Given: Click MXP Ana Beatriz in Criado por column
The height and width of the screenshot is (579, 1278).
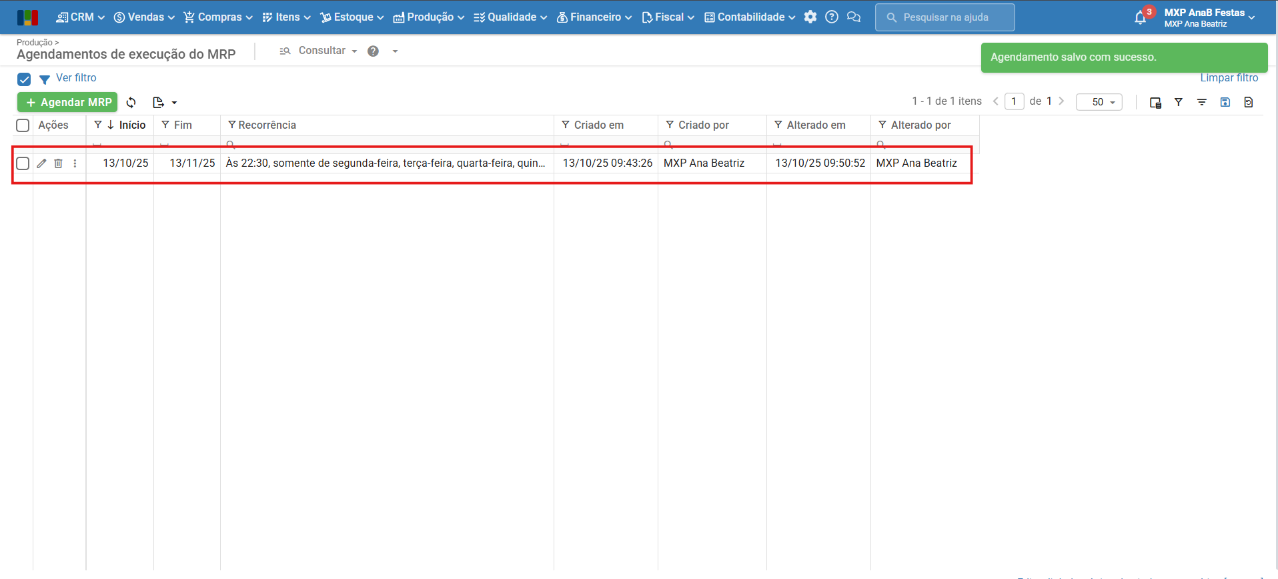Looking at the screenshot, I should (x=704, y=163).
